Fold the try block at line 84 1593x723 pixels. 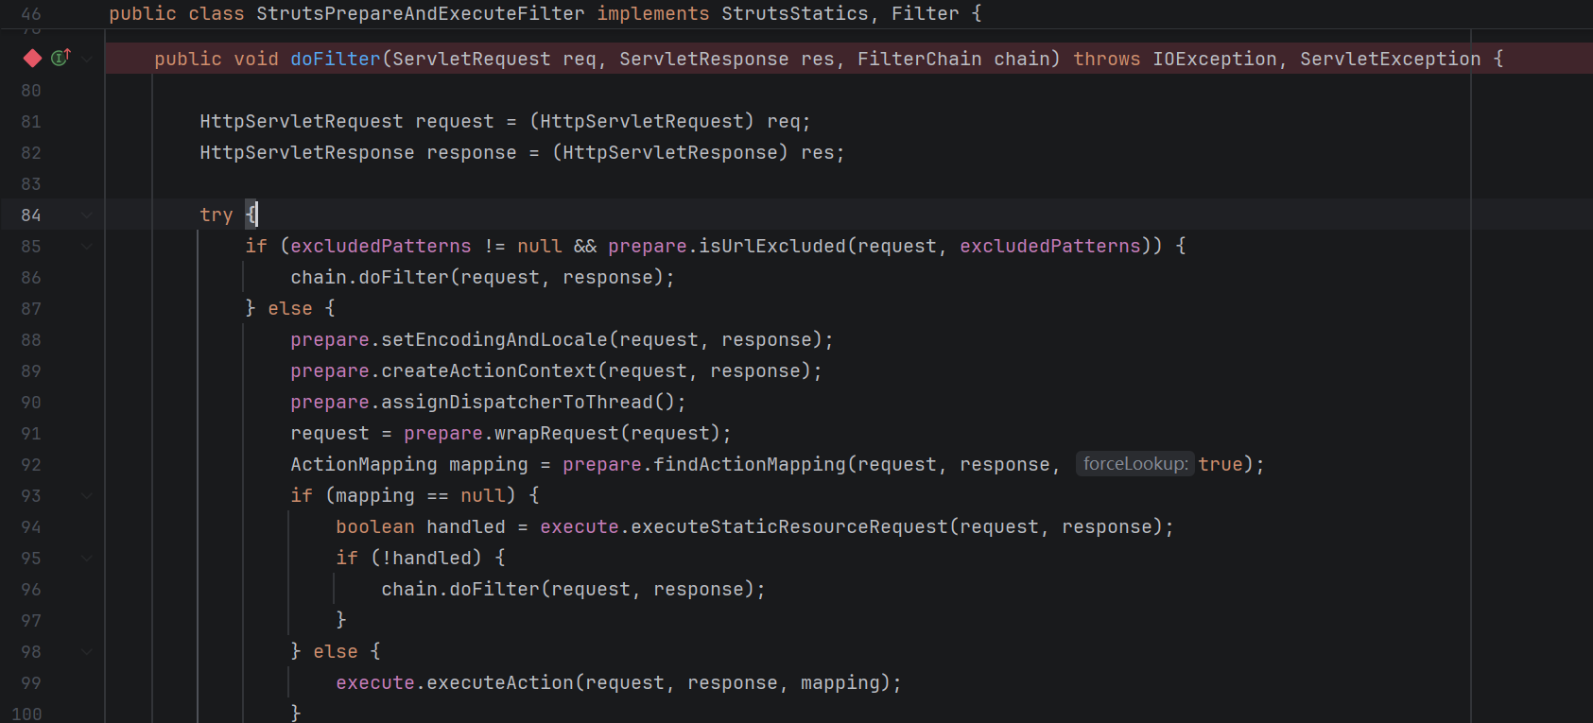pyautogui.click(x=87, y=215)
